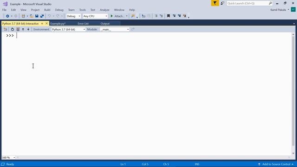
Task: Expand the New Project dropdown arrow
Action: tap(27, 16)
